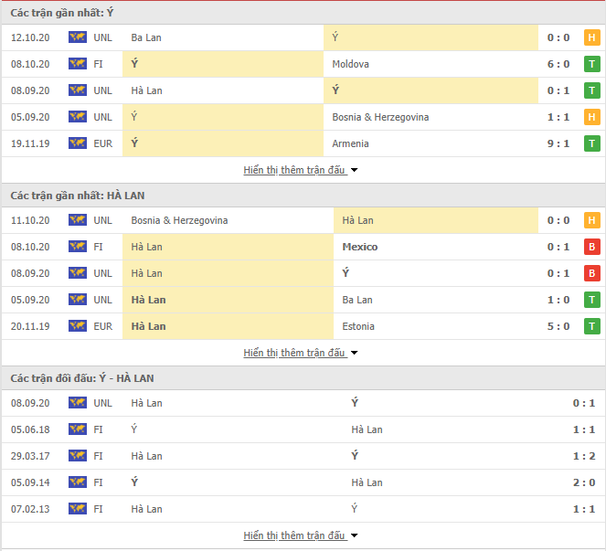This screenshot has width=606, height=551.
Task: Click the red B badge for Hà Lan vs Mexico
Action: coord(591,247)
